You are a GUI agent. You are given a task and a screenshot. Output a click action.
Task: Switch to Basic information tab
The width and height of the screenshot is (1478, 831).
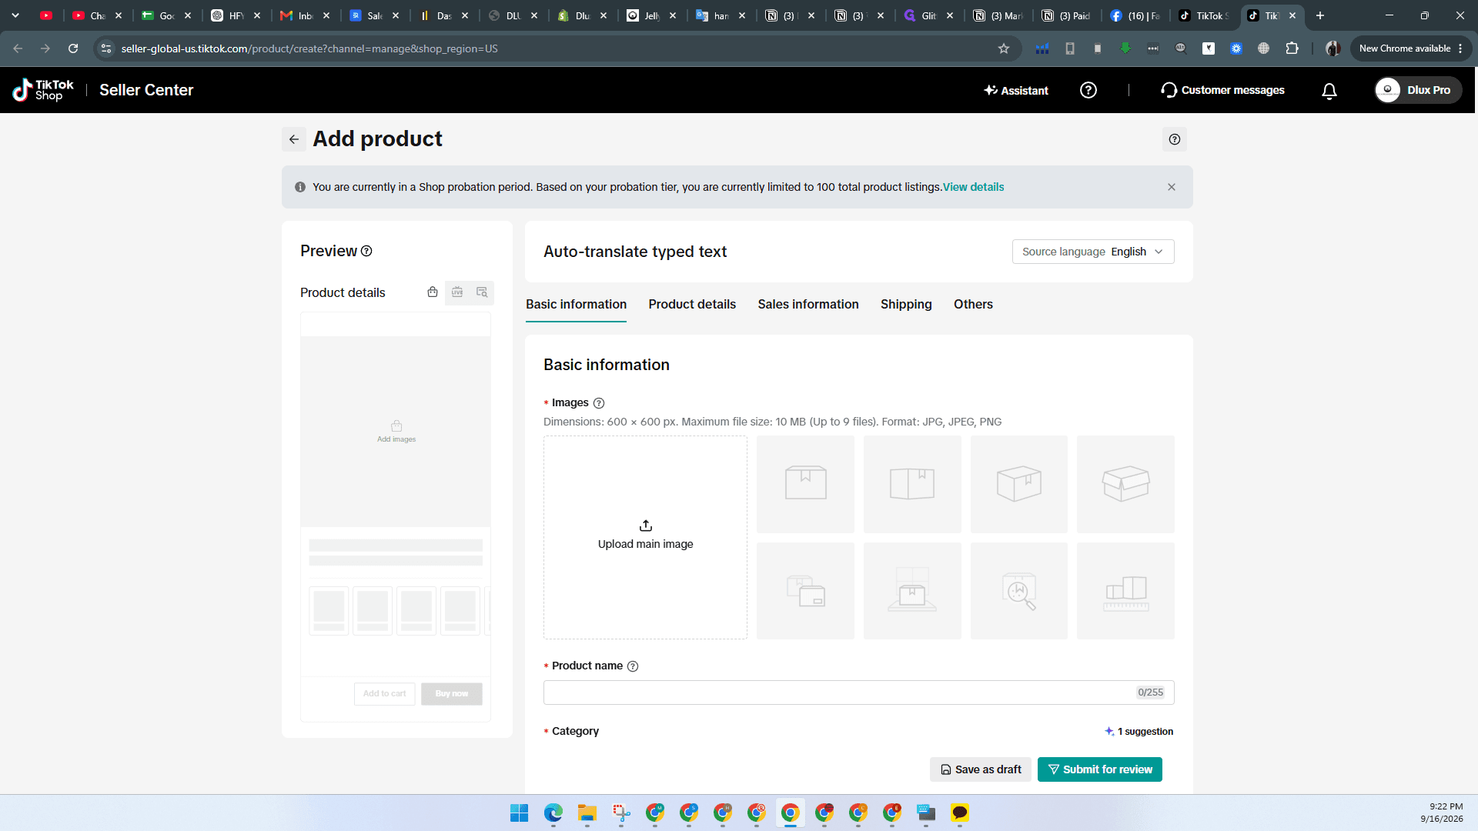576,305
